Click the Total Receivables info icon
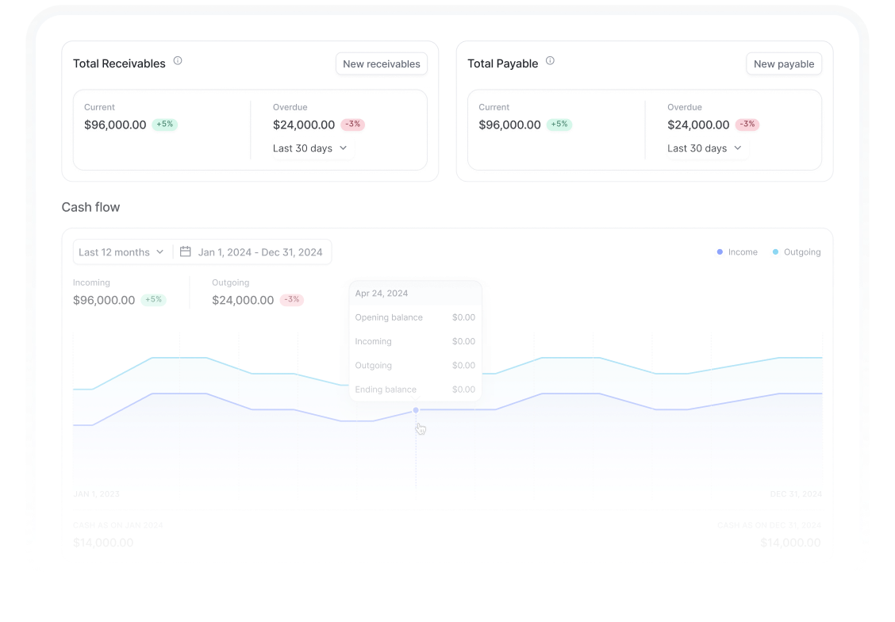 pos(178,60)
